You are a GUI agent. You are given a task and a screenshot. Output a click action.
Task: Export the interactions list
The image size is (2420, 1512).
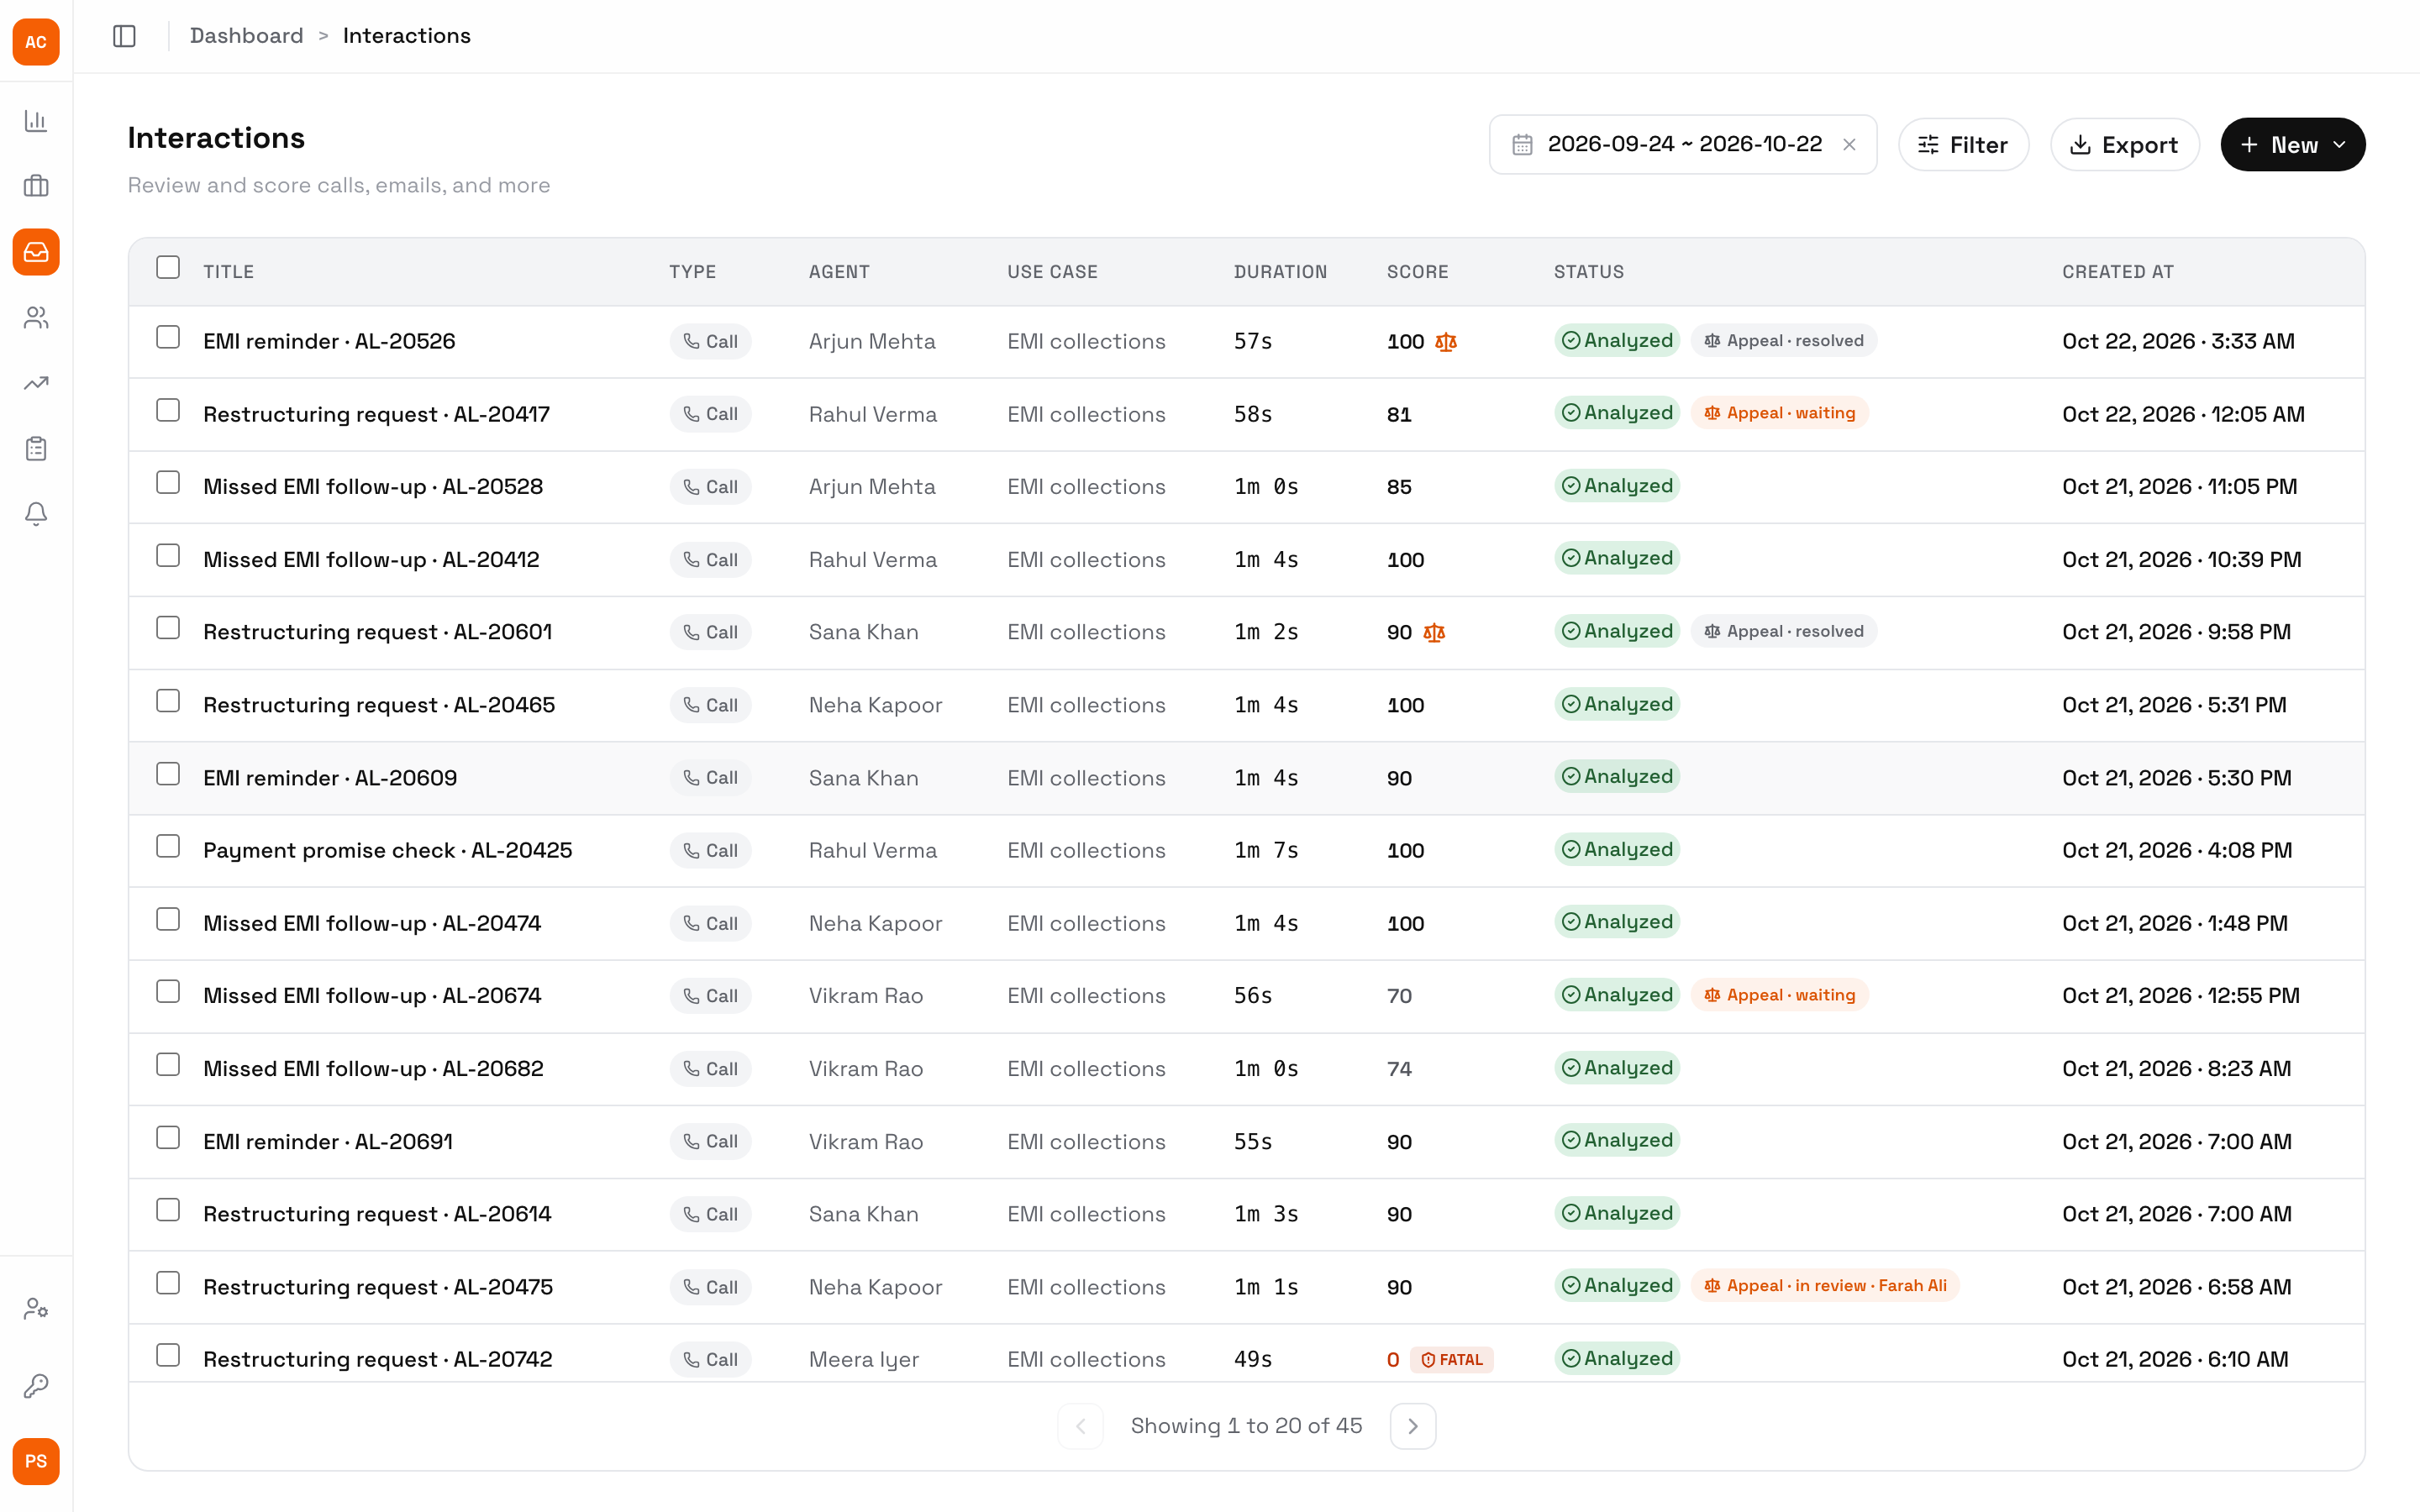coord(2124,145)
